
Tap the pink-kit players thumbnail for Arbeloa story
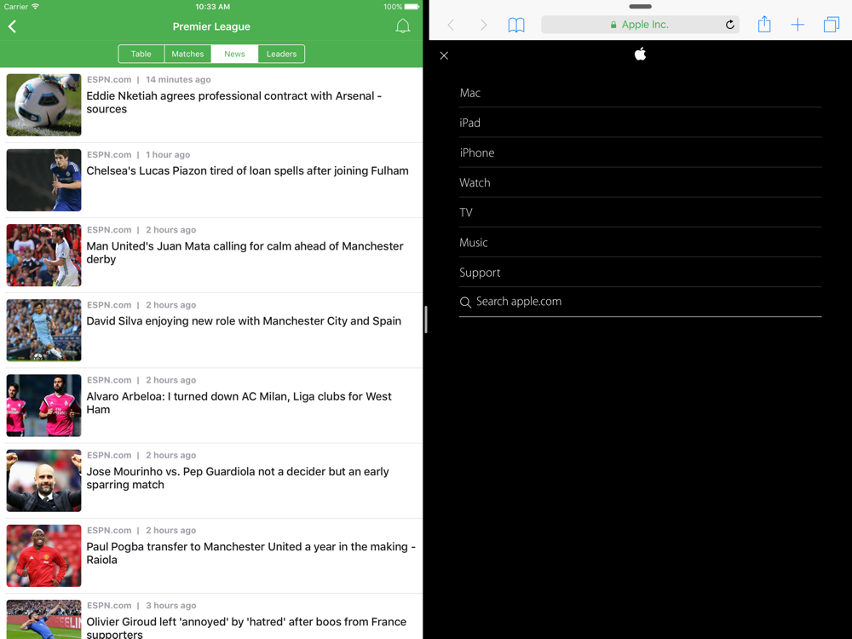coord(44,406)
